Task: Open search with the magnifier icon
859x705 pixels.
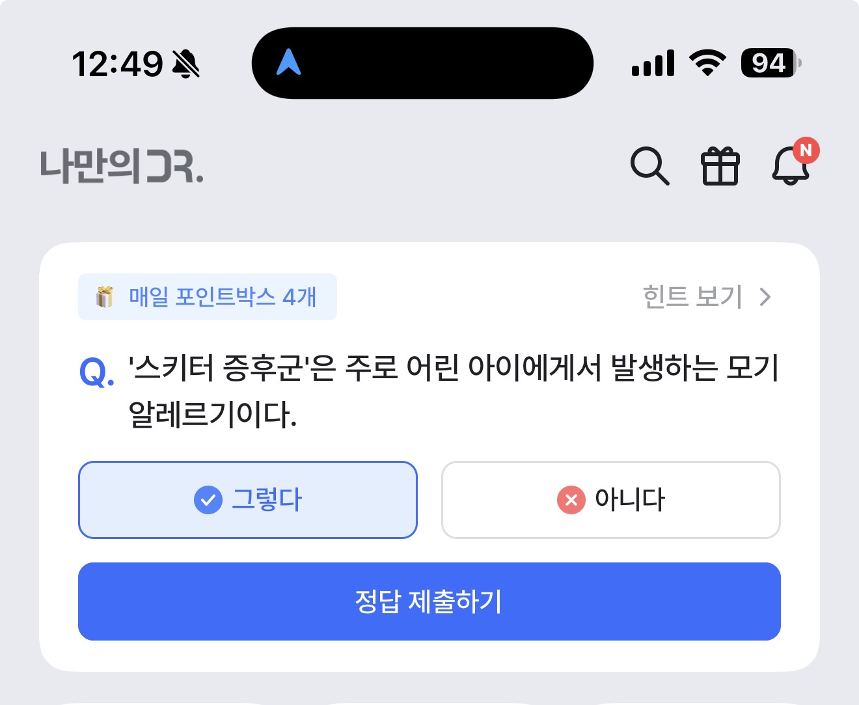Action: coord(649,166)
